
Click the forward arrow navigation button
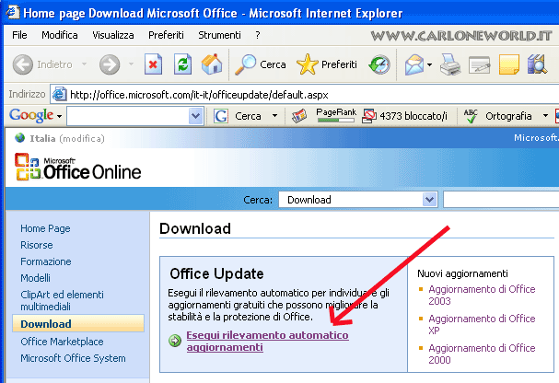tap(110, 64)
